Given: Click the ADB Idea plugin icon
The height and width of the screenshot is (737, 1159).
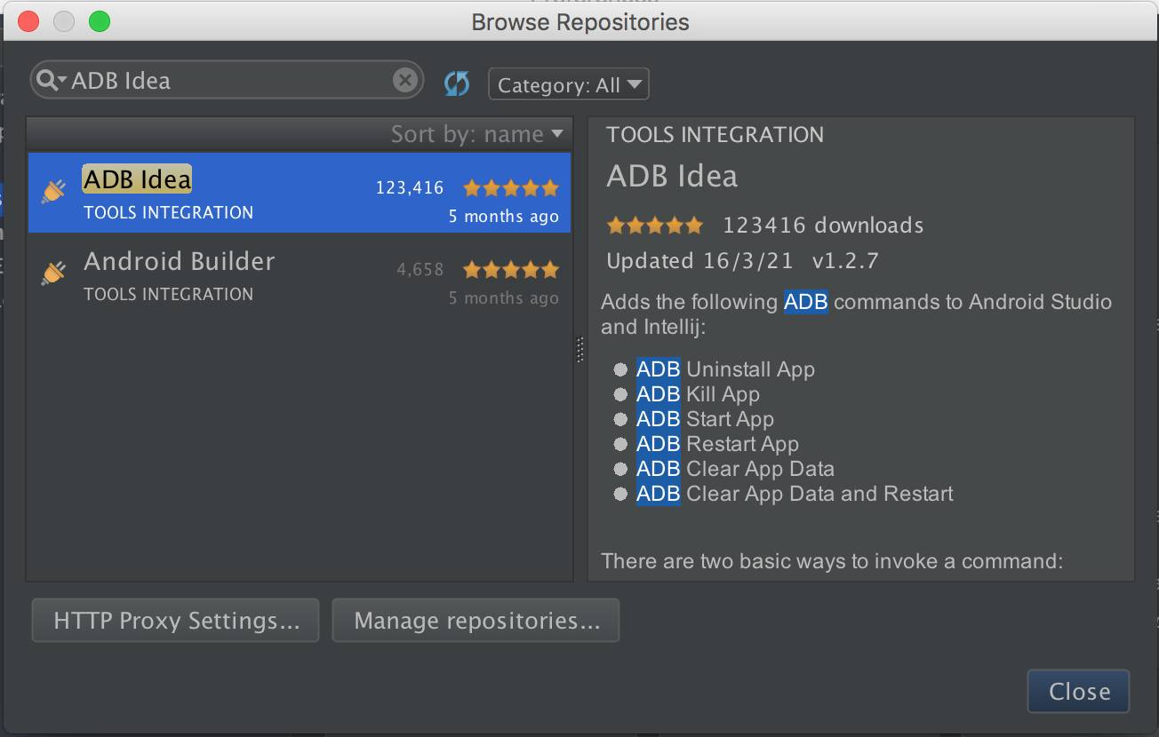Looking at the screenshot, I should pyautogui.click(x=54, y=192).
